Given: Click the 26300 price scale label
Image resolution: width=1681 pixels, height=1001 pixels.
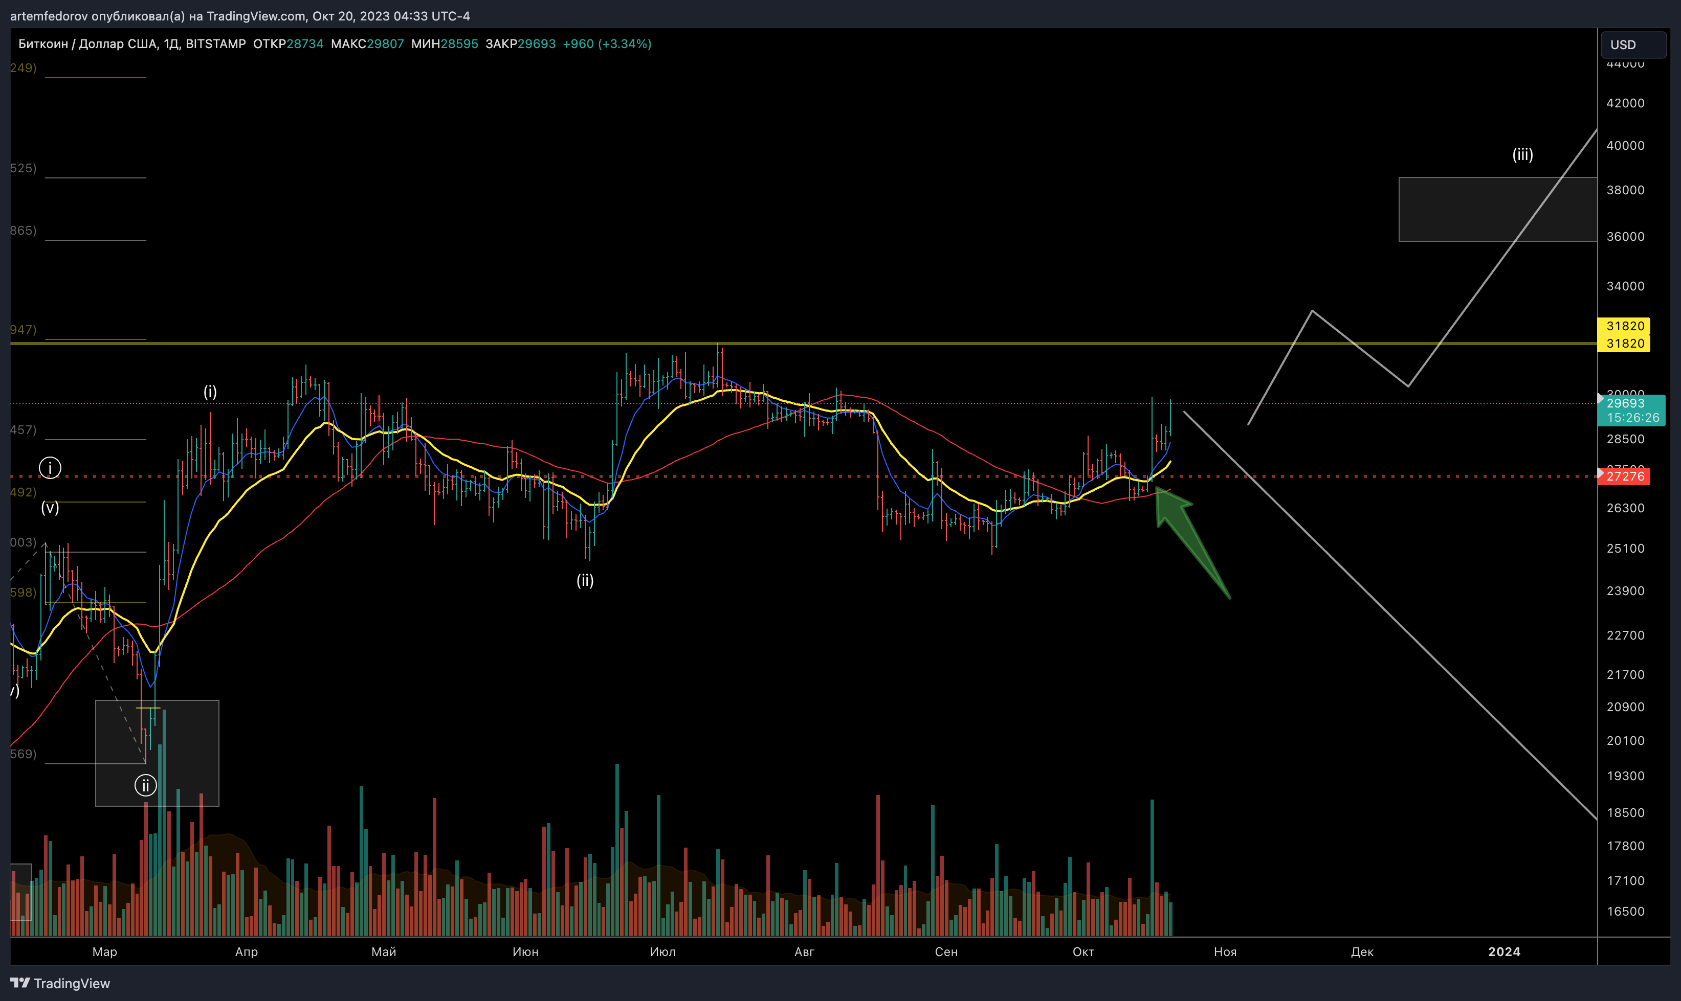Looking at the screenshot, I should (1626, 508).
